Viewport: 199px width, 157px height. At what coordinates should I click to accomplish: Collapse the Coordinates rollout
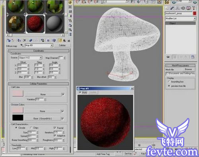(39, 51)
